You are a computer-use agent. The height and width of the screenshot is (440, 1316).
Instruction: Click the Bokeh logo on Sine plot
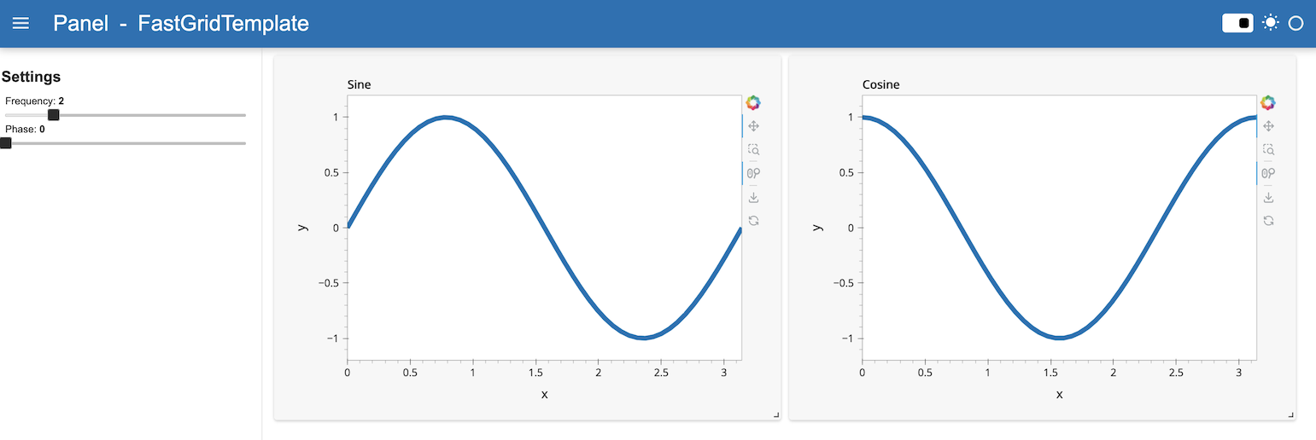752,103
